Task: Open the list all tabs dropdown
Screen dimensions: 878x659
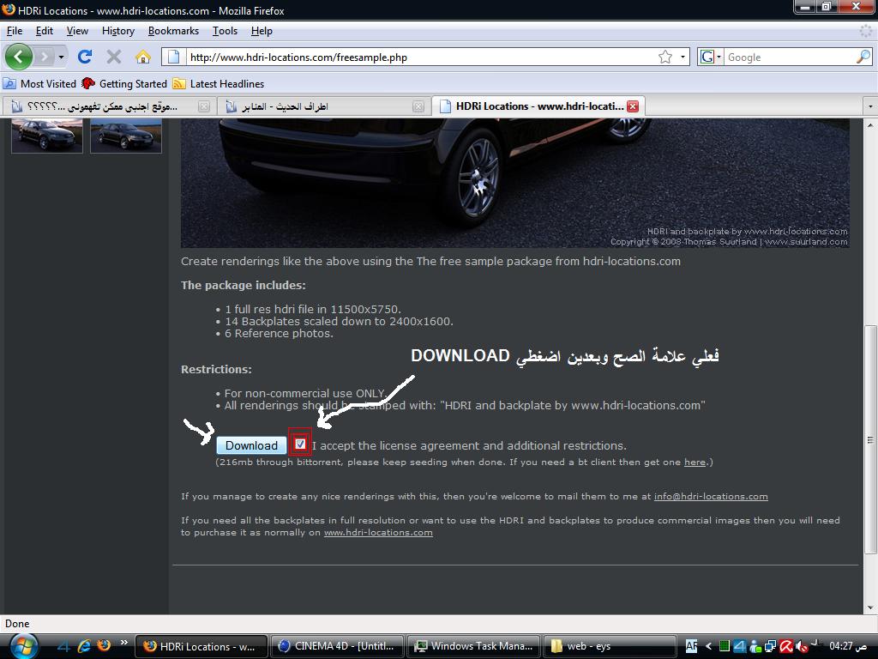Action: [870, 106]
